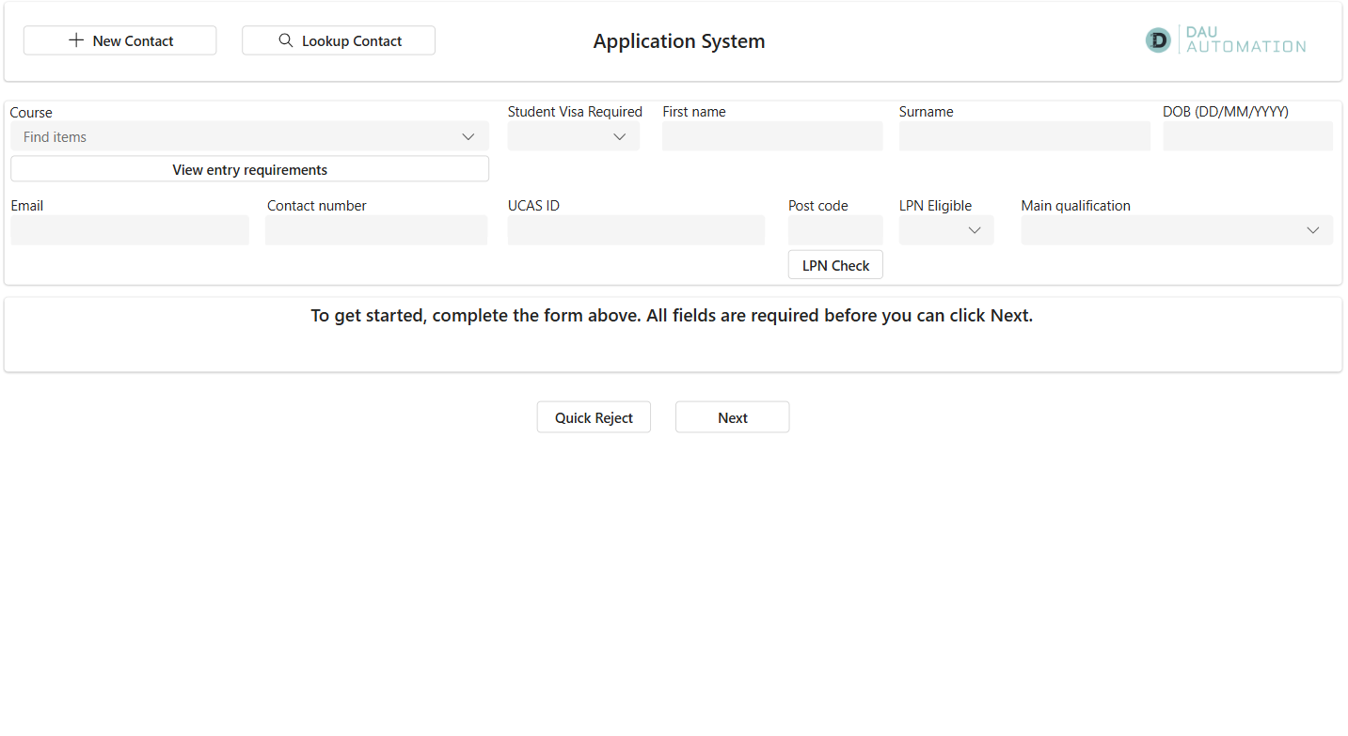Click inside the Email field
This screenshot has height=736, width=1348.
coord(129,229)
